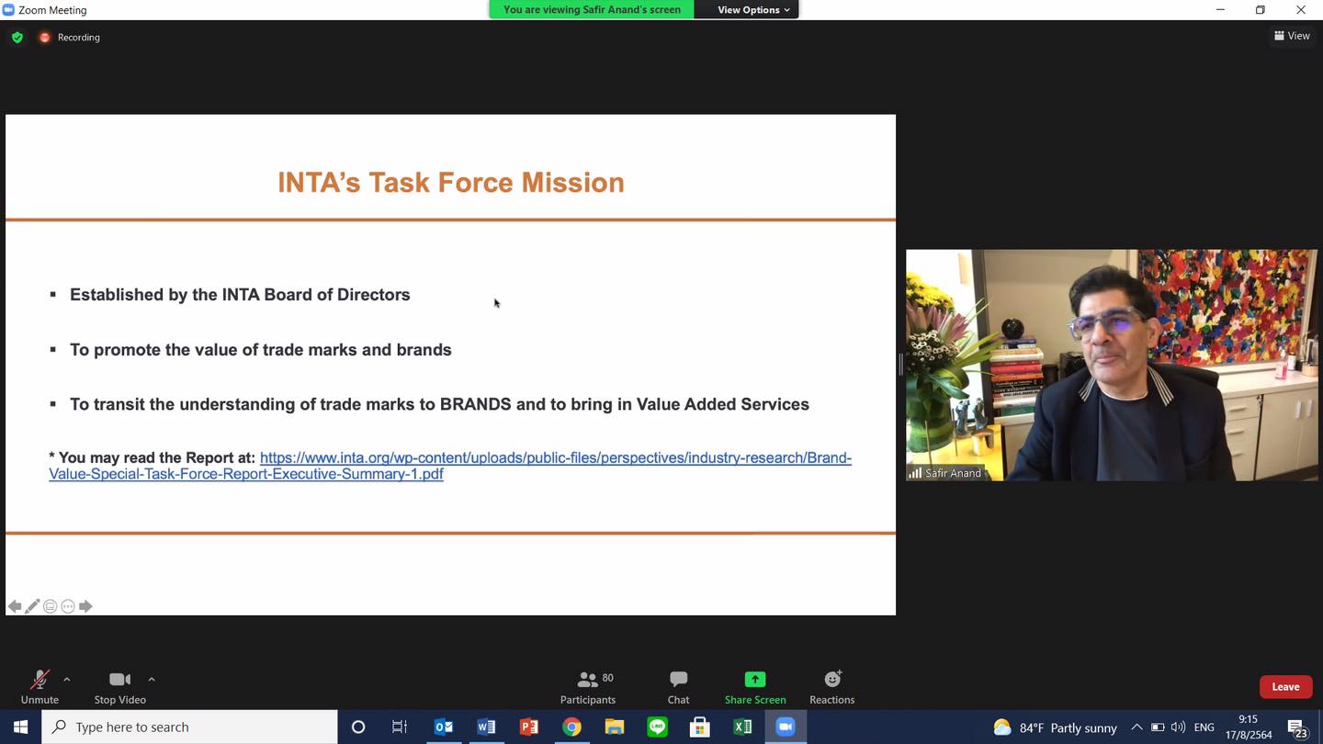
Task: Unmute the microphone in Zoom
Action: pos(40,686)
